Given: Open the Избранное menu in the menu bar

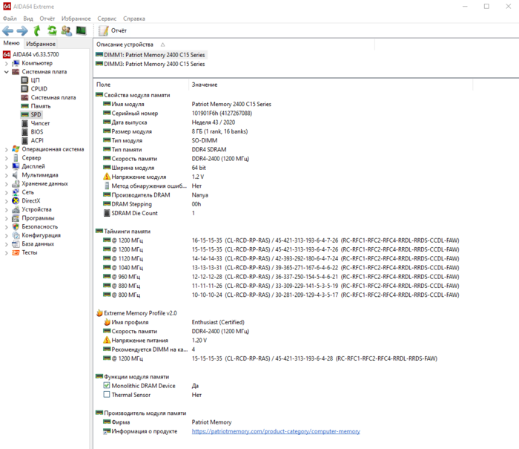Looking at the screenshot, I should pos(76,19).
